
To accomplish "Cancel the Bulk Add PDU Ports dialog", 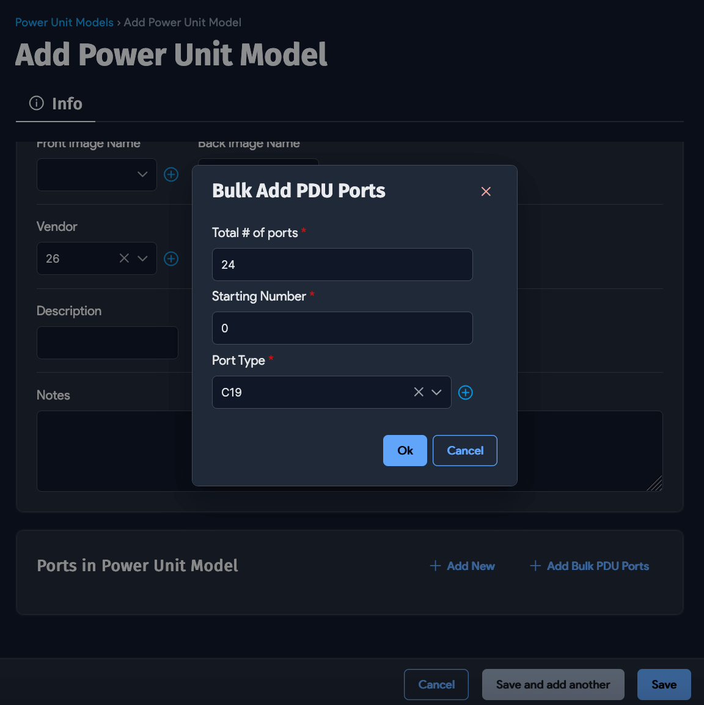I will click(464, 450).
